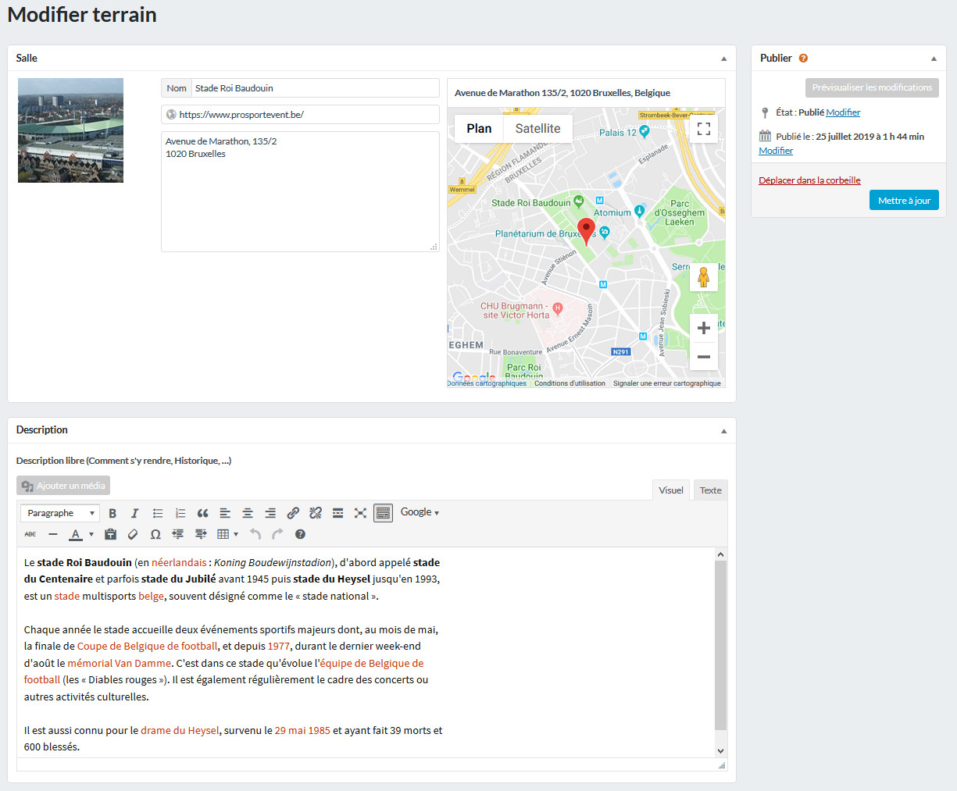Collapse the Publier panel
This screenshot has height=791, width=957.
click(x=934, y=59)
